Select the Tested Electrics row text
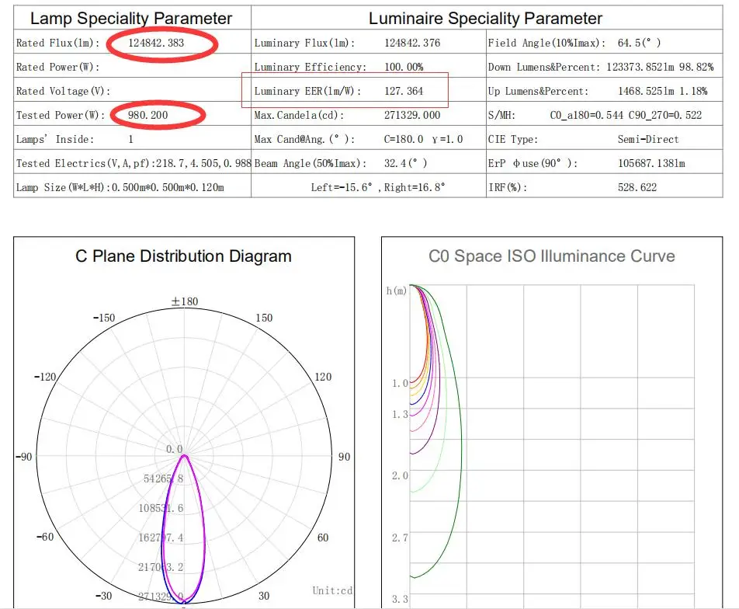 [x=134, y=163]
